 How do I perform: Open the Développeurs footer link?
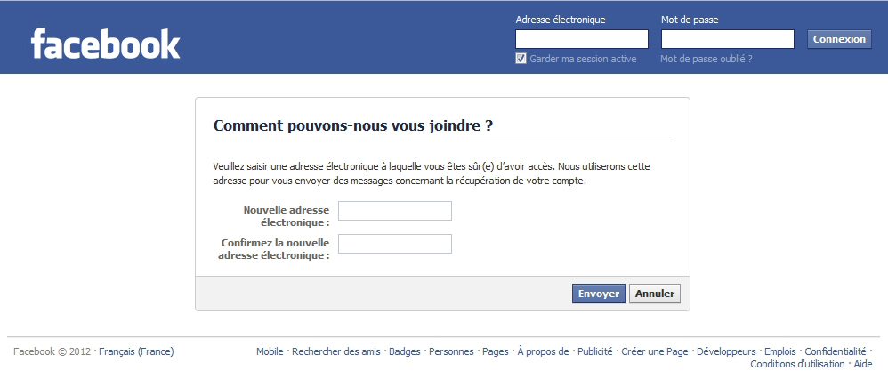(x=727, y=351)
